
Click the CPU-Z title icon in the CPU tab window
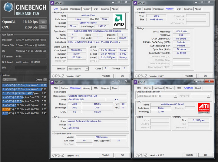tap(52, 3)
